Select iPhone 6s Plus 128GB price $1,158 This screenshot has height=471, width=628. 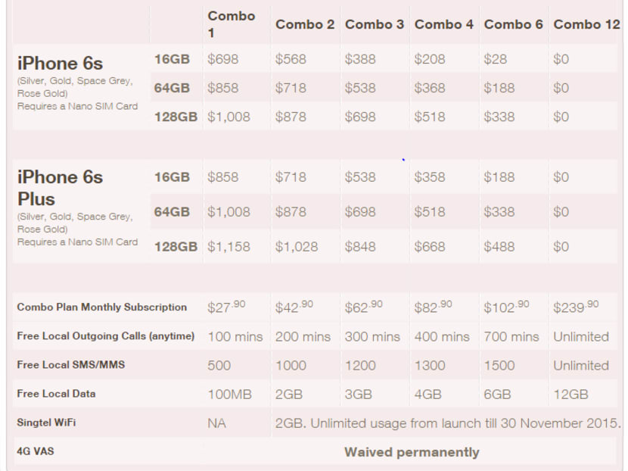(x=228, y=247)
